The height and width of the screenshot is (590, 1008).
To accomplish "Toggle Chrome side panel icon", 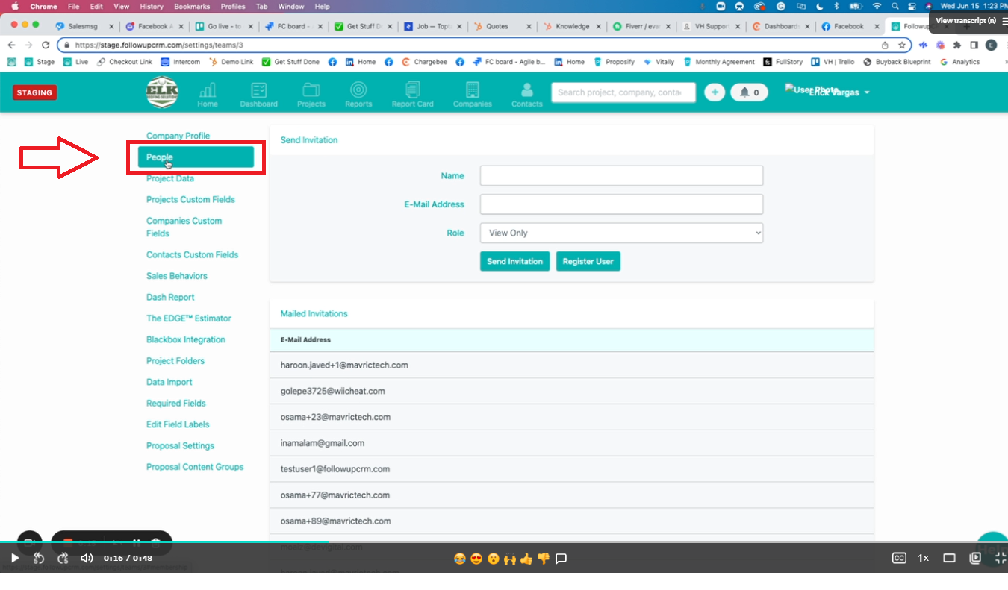I will [974, 45].
